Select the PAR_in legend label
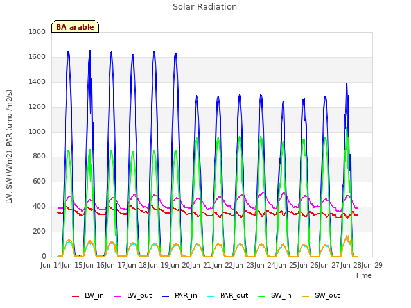Screen dimensions: 411x308 pos(186,295)
